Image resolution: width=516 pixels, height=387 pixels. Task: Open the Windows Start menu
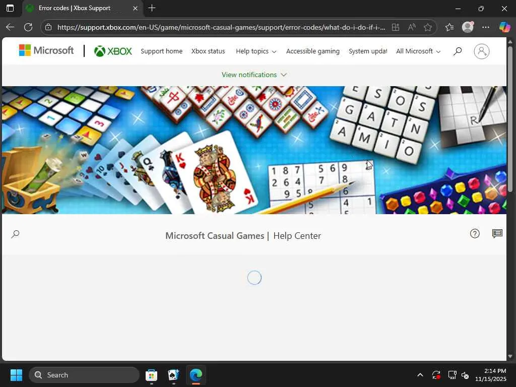click(x=16, y=375)
